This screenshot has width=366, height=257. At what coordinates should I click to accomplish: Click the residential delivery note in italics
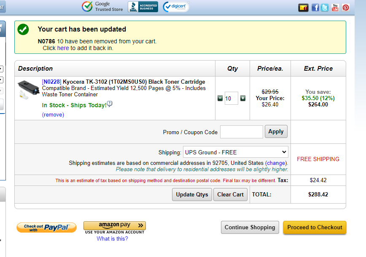(202, 169)
